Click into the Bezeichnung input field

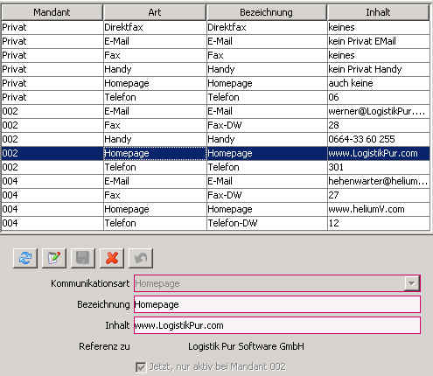point(277,304)
